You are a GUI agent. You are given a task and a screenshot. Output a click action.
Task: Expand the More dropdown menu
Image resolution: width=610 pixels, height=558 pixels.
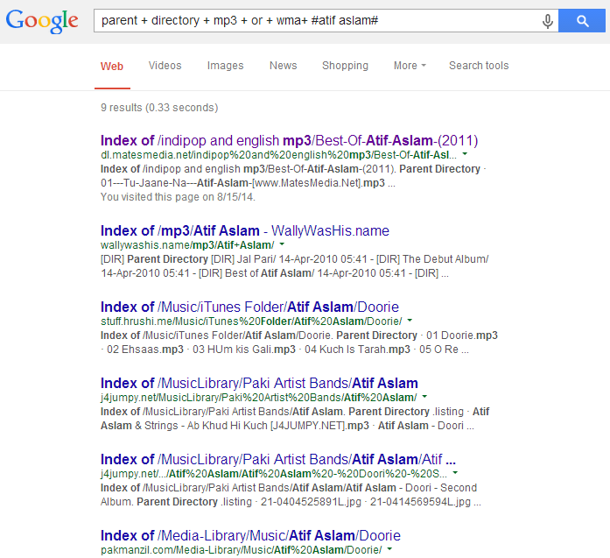click(410, 66)
